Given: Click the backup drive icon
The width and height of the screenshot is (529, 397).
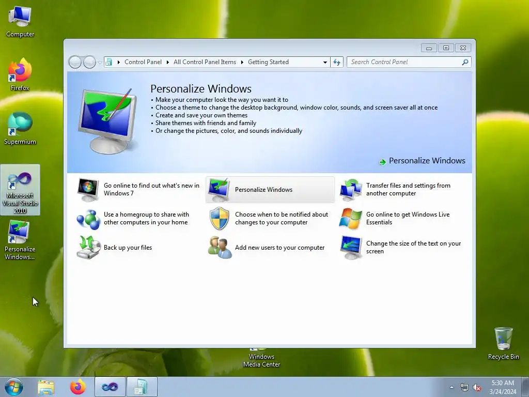Looking at the screenshot, I should [x=88, y=248].
